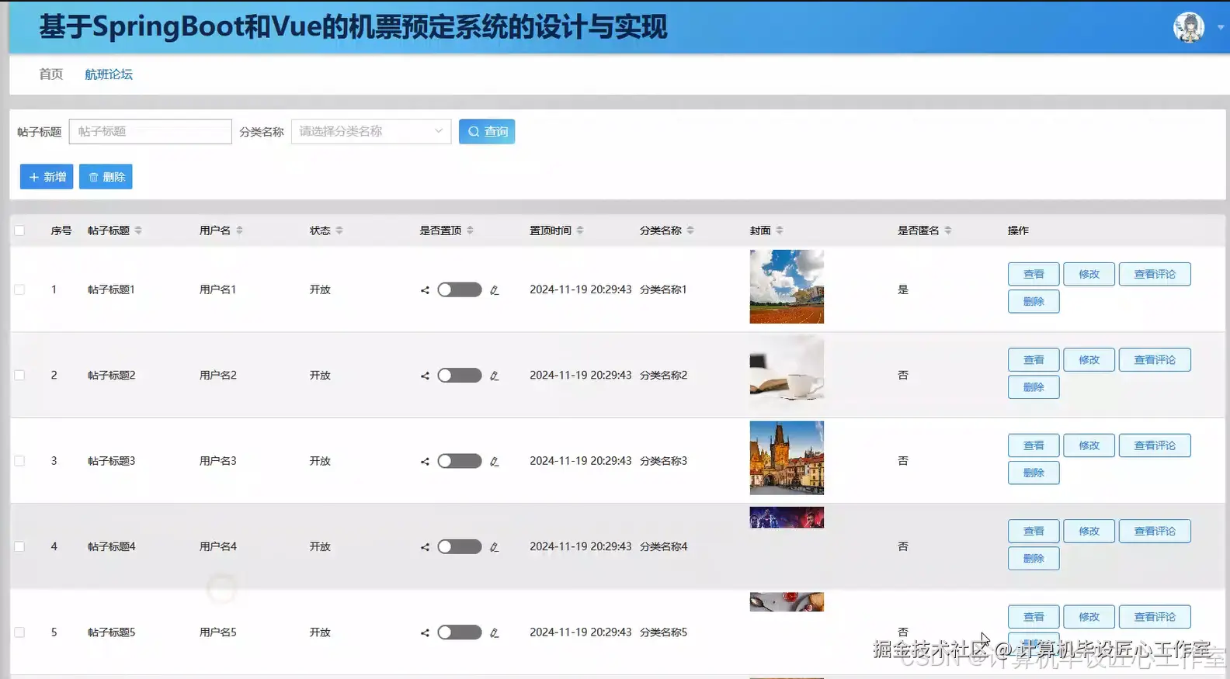Screen dimensions: 1230x679
Task: Click 查看 button for 帖子标题1
Action: coord(1034,274)
